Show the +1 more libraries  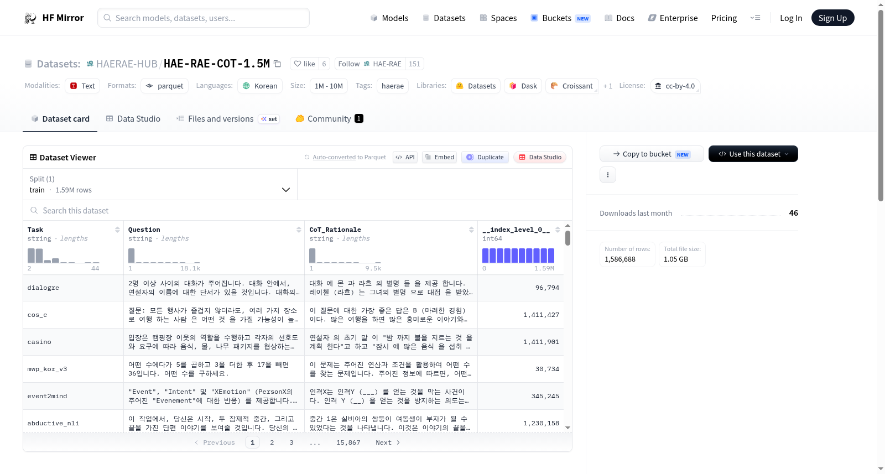pyautogui.click(x=608, y=86)
